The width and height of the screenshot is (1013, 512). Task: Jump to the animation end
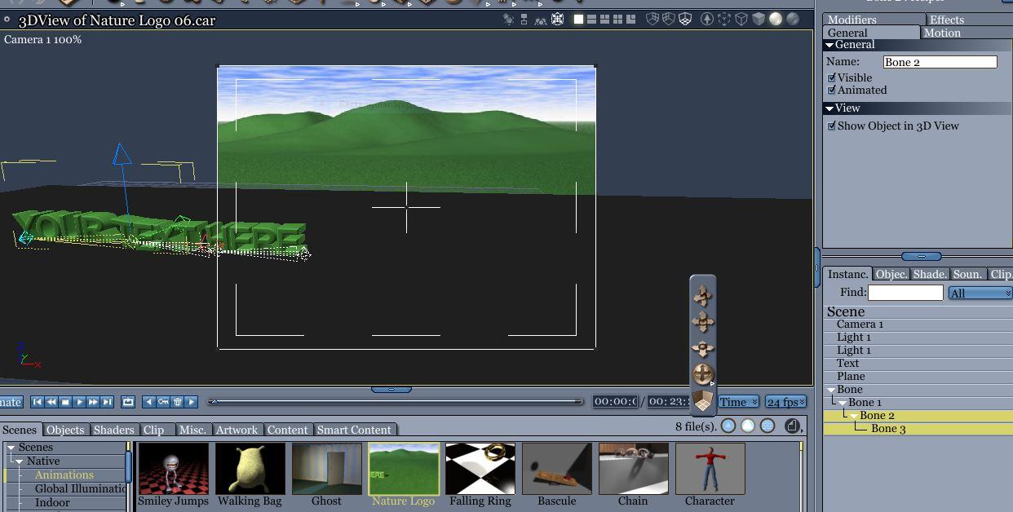click(107, 402)
